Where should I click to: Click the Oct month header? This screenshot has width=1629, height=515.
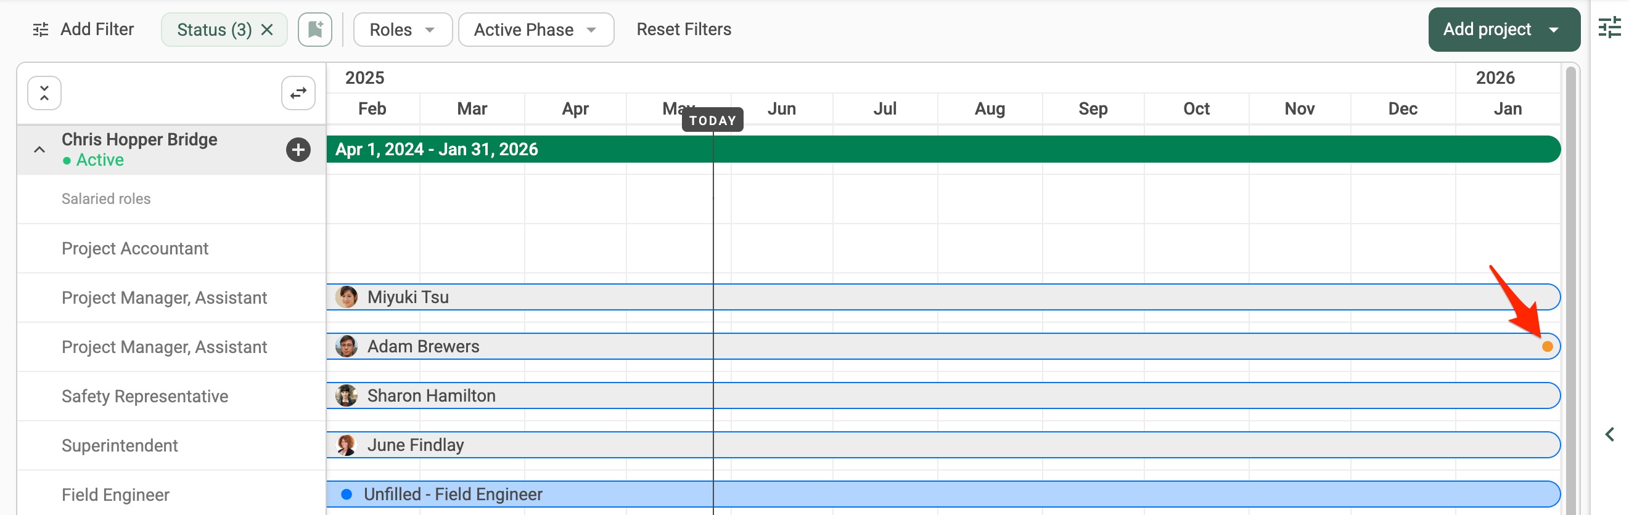click(1196, 108)
